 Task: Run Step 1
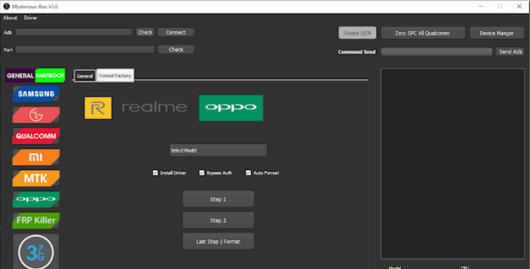(218, 199)
